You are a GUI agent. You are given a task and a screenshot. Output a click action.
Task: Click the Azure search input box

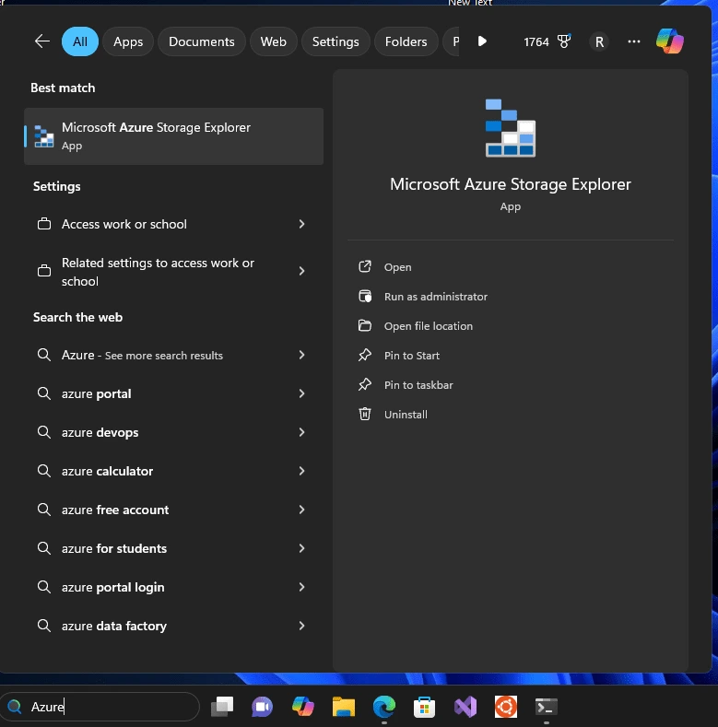[x=100, y=707]
